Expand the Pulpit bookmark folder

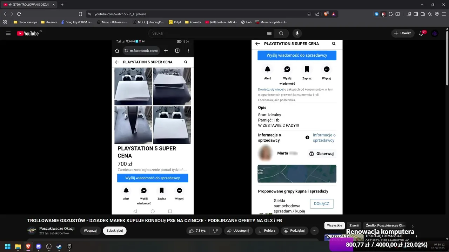[175, 22]
